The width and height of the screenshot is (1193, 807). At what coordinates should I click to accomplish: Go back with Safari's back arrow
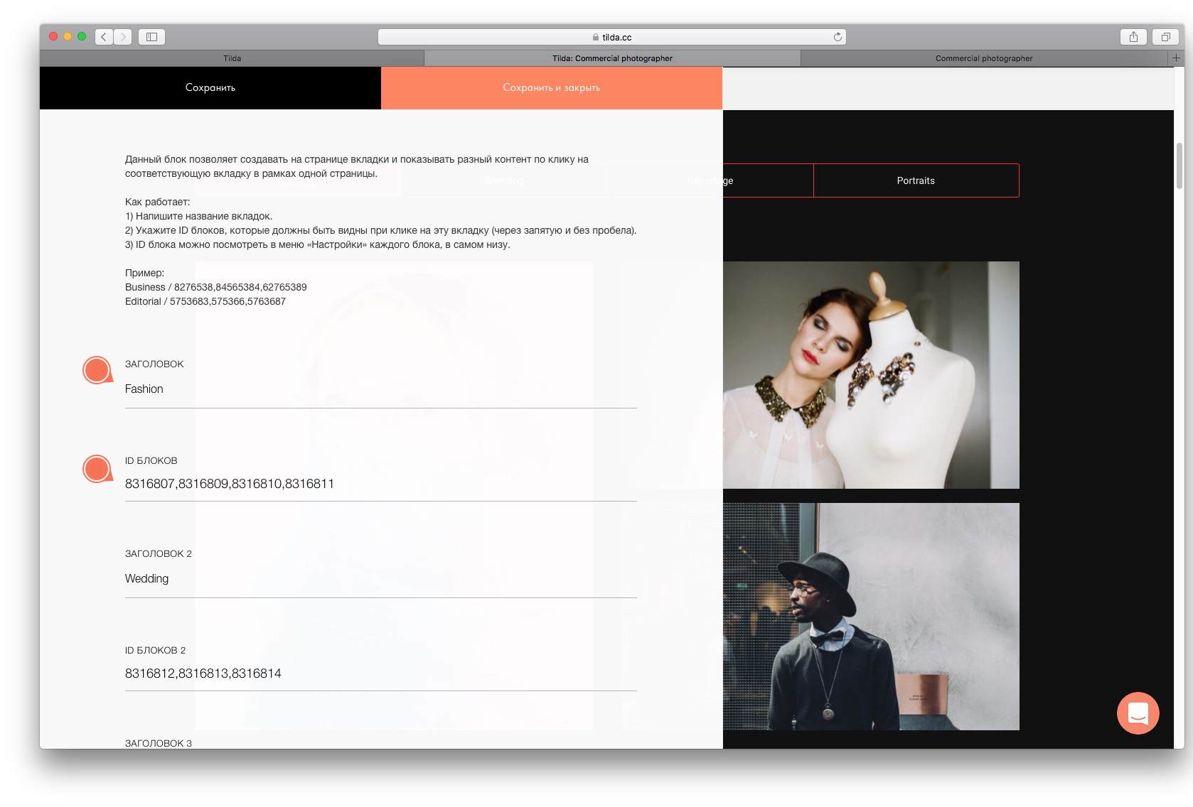[x=104, y=37]
